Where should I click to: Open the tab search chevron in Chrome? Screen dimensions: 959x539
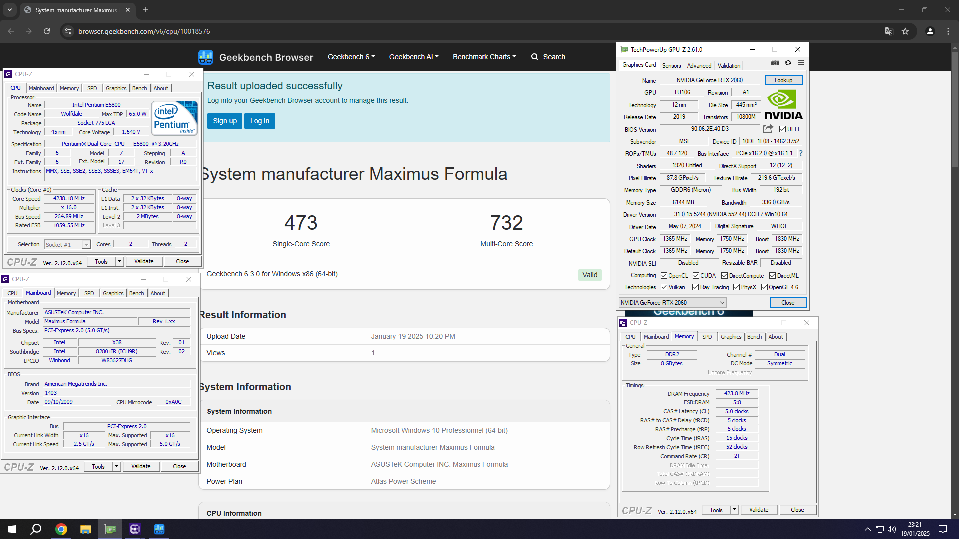[10, 10]
